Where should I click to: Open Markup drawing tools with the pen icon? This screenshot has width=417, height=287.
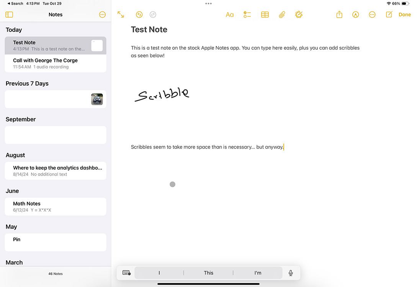click(x=355, y=14)
